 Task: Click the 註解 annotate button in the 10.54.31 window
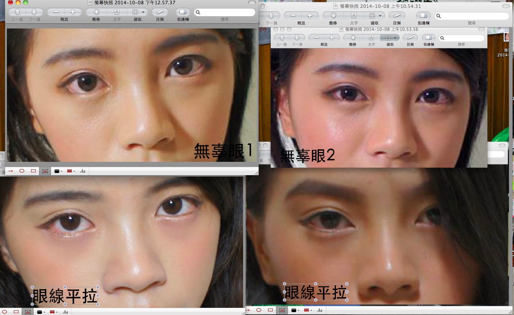tap(397, 15)
